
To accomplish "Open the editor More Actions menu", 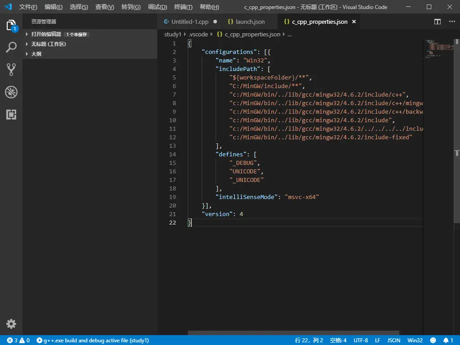I will [451, 22].
